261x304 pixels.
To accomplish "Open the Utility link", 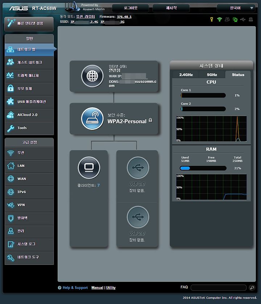I will click(x=111, y=288).
